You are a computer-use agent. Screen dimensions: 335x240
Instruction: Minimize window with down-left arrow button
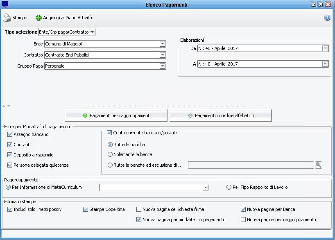coord(313,5)
